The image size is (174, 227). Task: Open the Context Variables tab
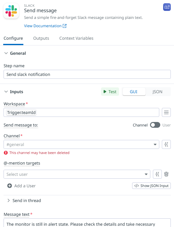coord(76,38)
